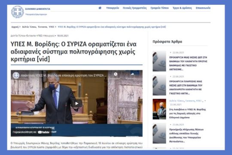Open article ΠΡΟΚΗΡΥΞΗ ΠΛΗΡΩΣΗΣ ΜΙΑΣ ΘΕΣΗΣ ΔΕΠ

(186, 87)
